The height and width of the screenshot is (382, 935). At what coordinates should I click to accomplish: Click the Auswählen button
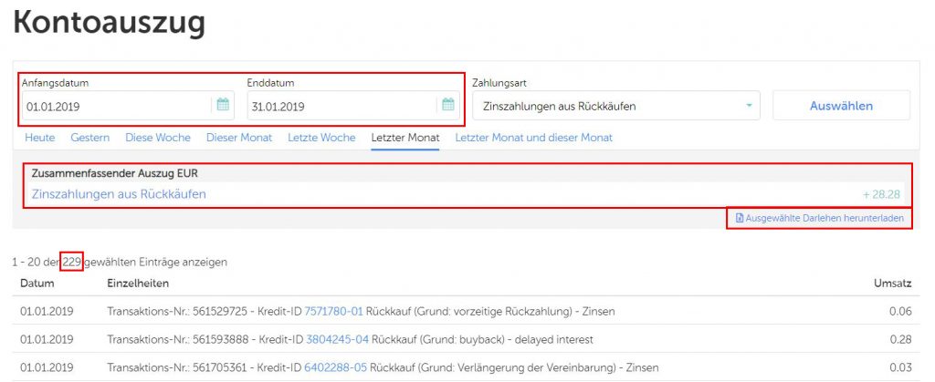841,106
